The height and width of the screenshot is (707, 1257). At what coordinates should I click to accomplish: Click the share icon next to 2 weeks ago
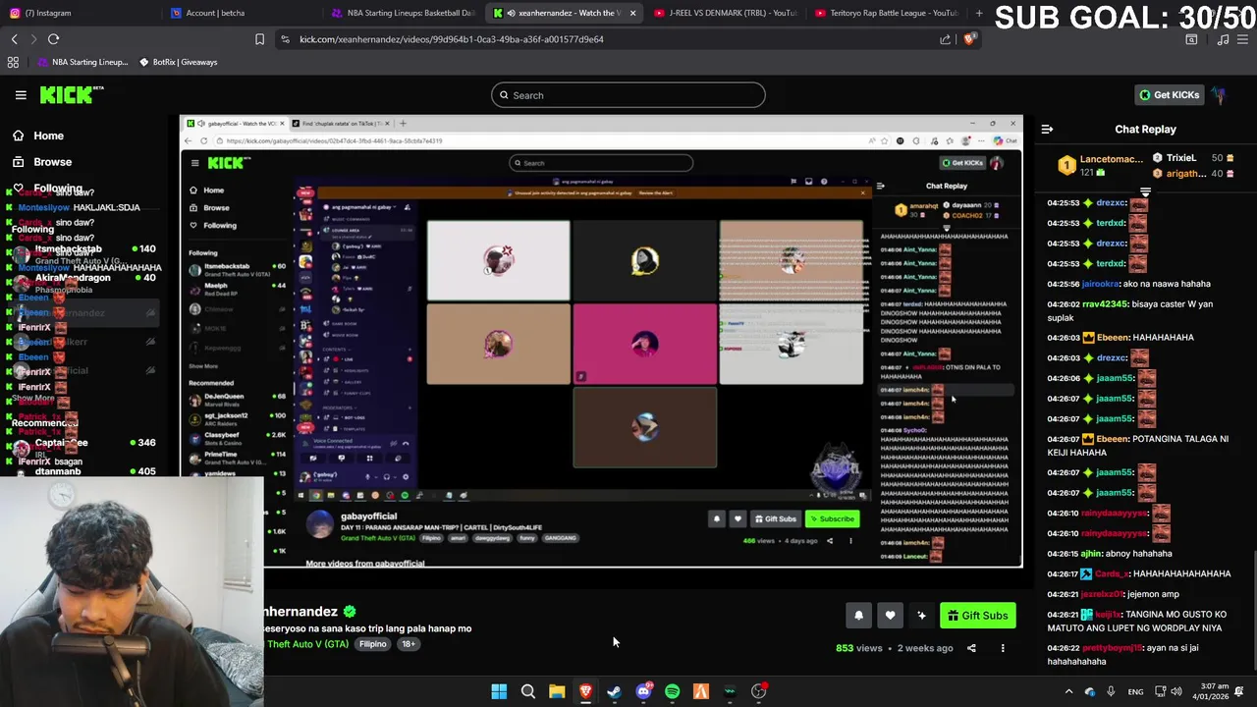pos(971,648)
